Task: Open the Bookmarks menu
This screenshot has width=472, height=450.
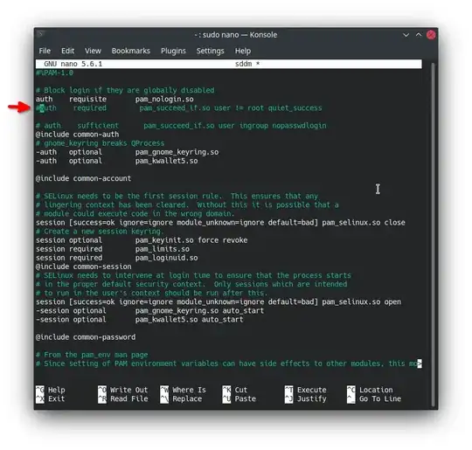Action: click(130, 51)
